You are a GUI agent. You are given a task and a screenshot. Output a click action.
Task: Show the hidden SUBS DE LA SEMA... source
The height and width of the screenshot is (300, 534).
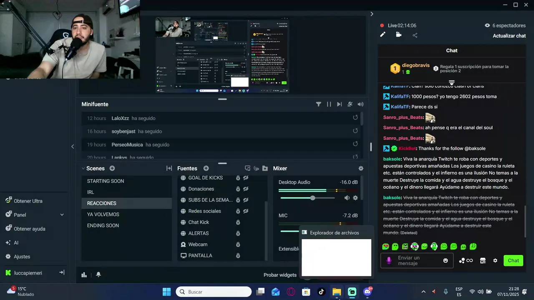click(x=246, y=200)
